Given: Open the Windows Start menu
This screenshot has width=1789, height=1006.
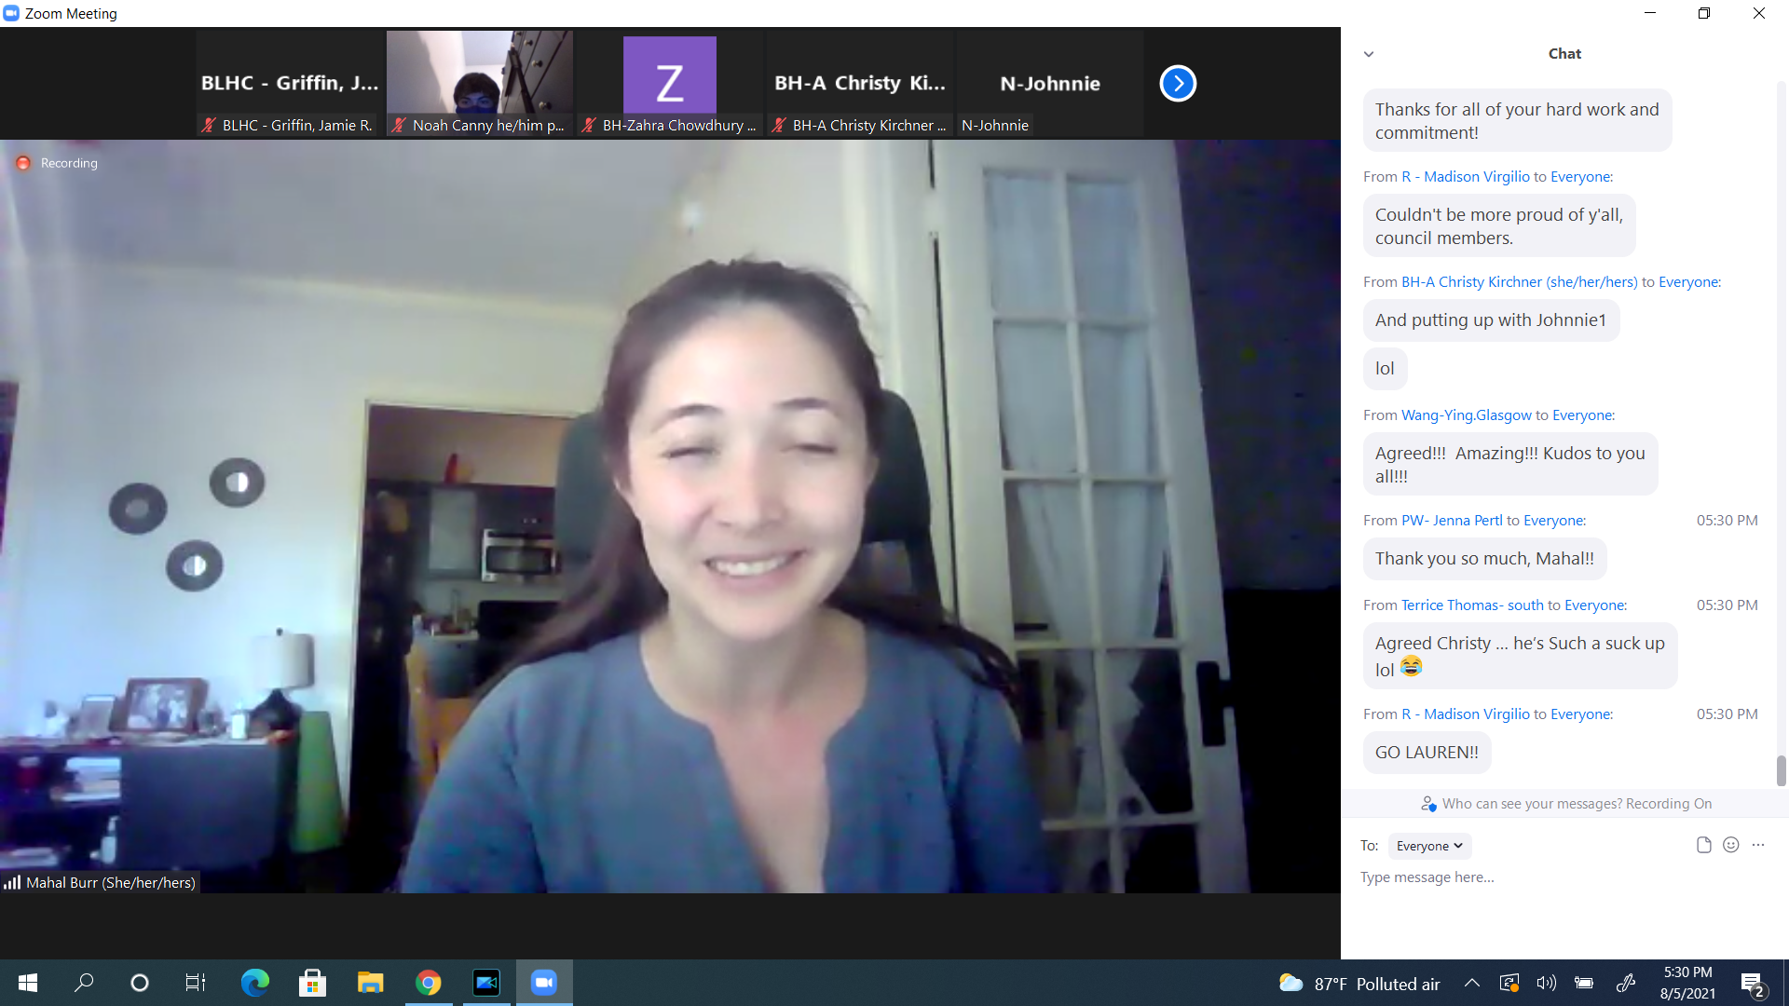Looking at the screenshot, I should point(28,983).
